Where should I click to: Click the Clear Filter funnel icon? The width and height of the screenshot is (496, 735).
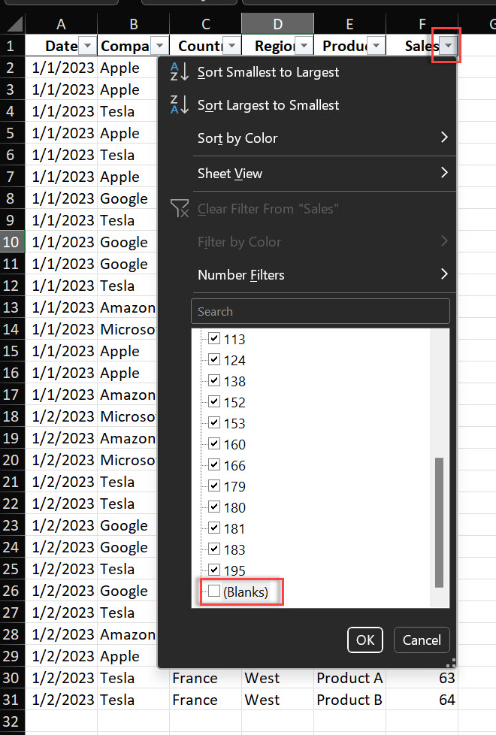click(x=180, y=209)
